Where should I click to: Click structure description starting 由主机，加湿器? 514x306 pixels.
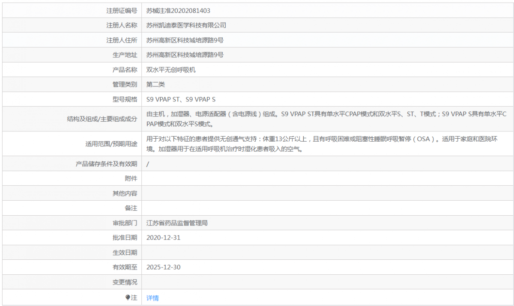[327, 119]
